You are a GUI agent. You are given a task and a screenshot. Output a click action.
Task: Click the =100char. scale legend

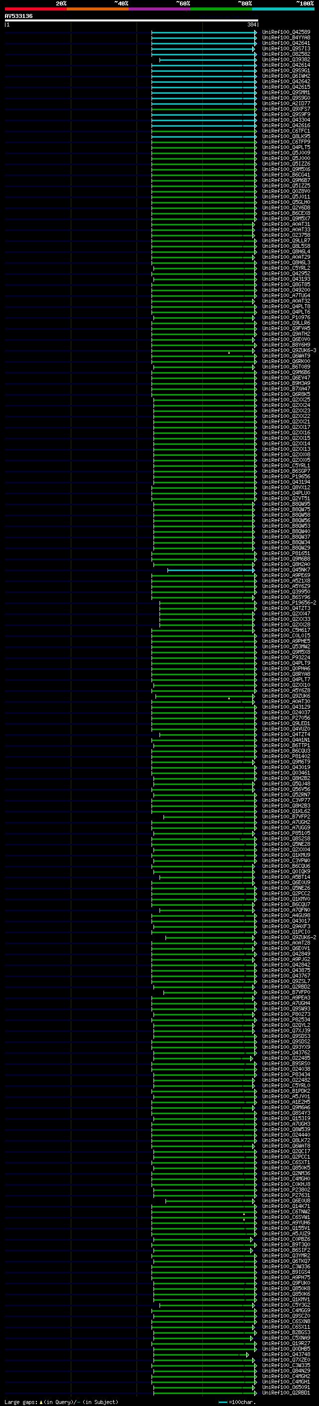(x=238, y=1402)
